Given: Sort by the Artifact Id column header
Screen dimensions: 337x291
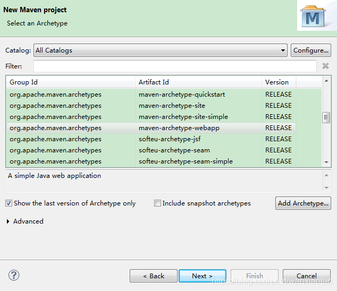Looking at the screenshot, I should point(199,82).
